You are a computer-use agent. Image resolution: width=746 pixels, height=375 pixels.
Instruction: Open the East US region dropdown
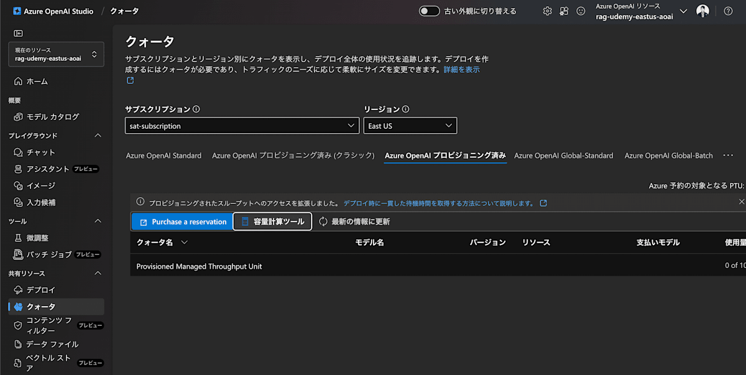tap(410, 126)
